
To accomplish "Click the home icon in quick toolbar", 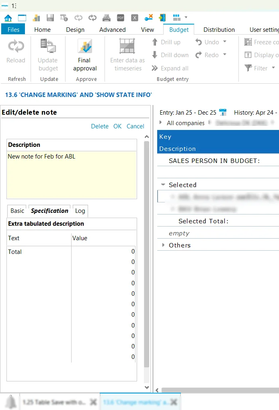I will tap(8, 18).
